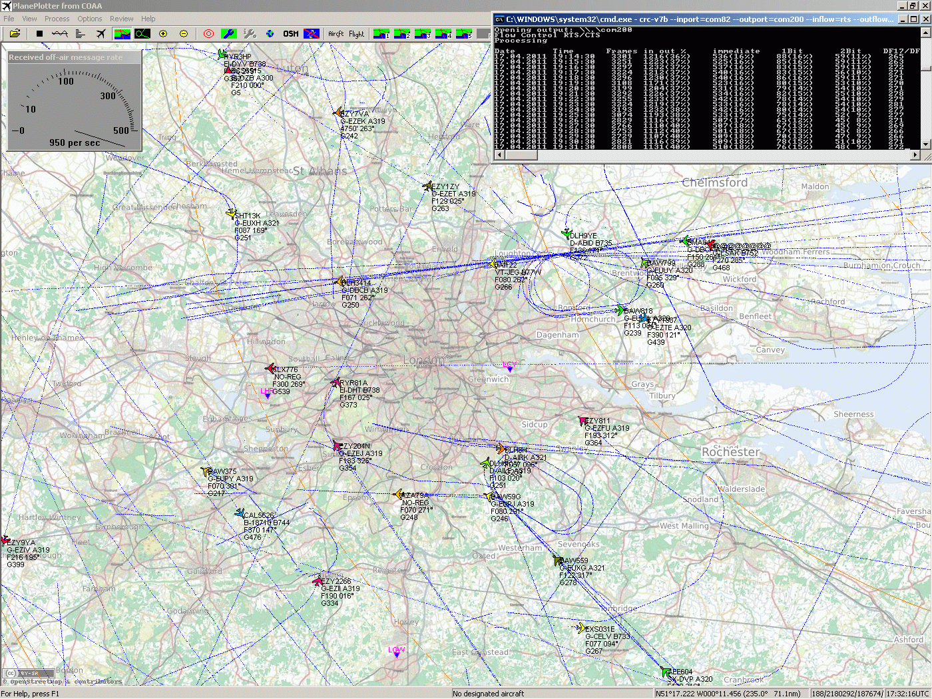Load quick chart number 3

[x=423, y=33]
